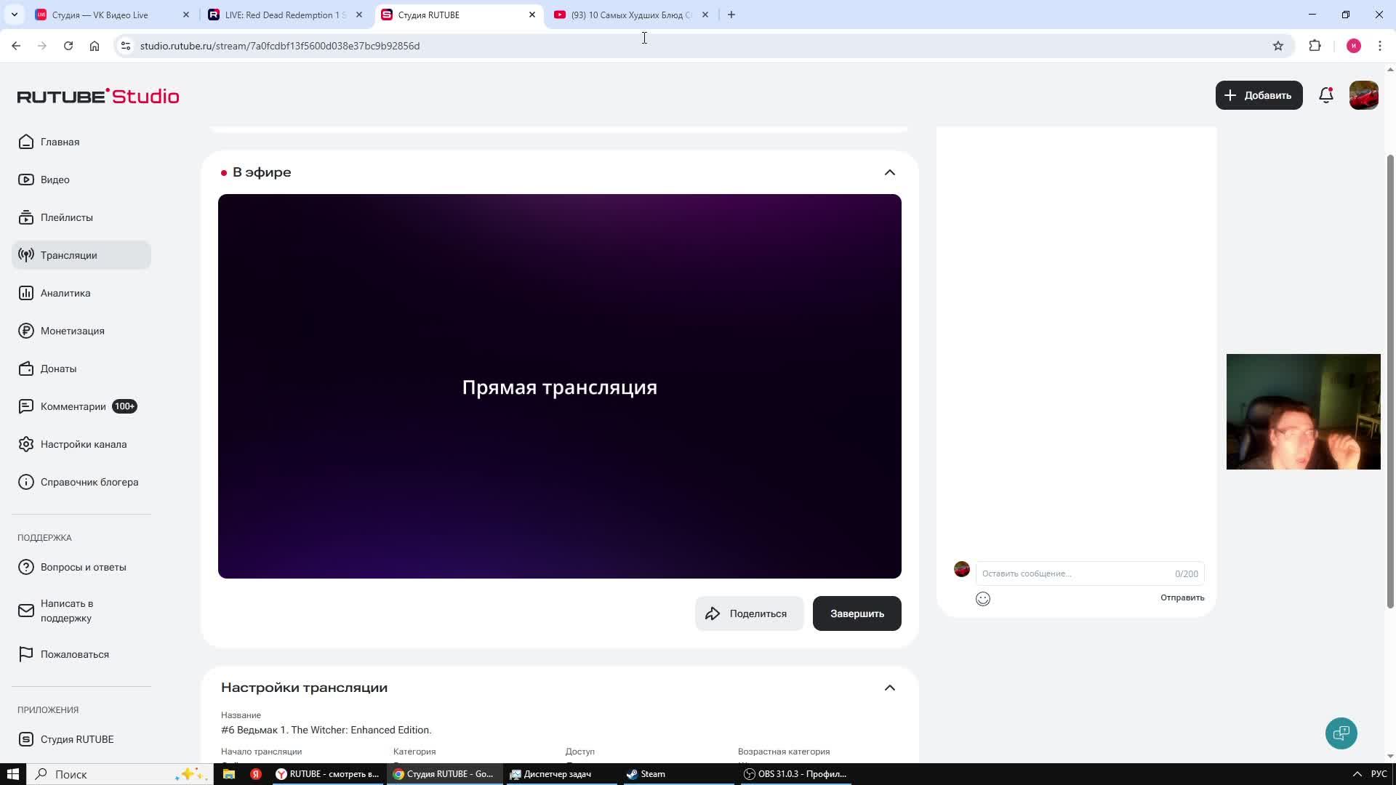Screen dimensions: 1396x785
Task: Open the emoji picker in chat
Action: coord(982,599)
